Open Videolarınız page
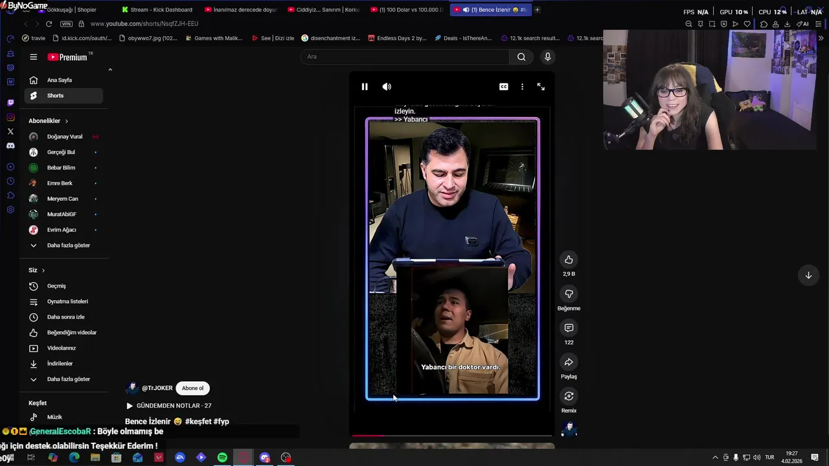Screen dimensions: 829x466 [63, 348]
